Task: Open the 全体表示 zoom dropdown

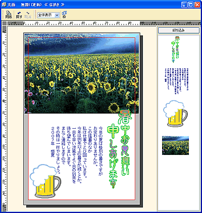Action: coord(48,15)
